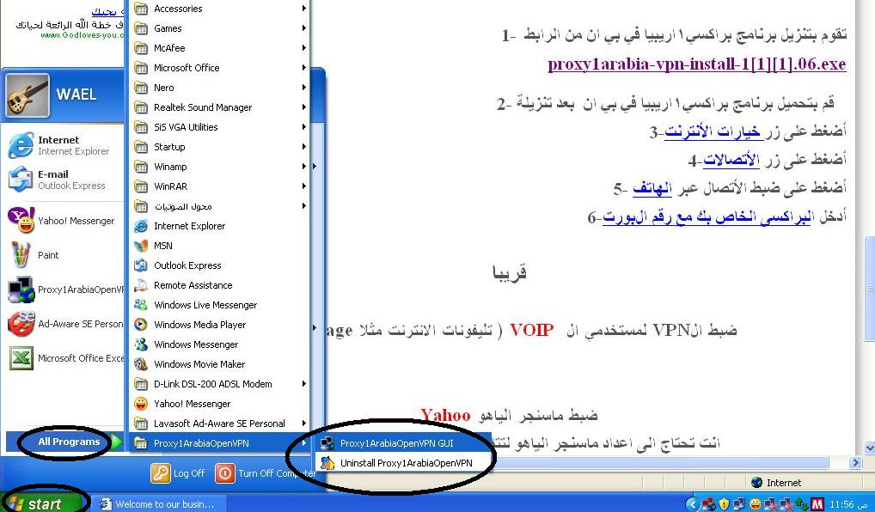Select the D-Link DSL-200 ADSL Modem folder

[x=220, y=384]
